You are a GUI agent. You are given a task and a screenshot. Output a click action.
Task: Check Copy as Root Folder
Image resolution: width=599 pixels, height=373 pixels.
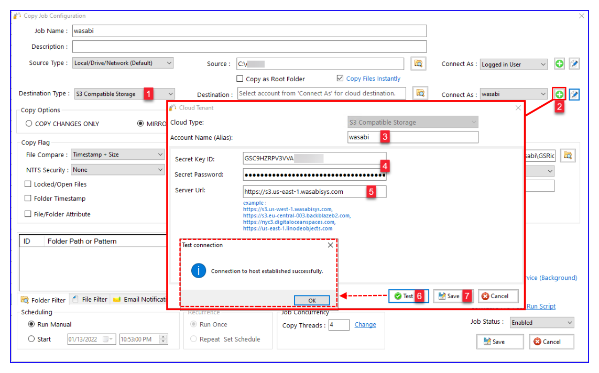coord(240,79)
